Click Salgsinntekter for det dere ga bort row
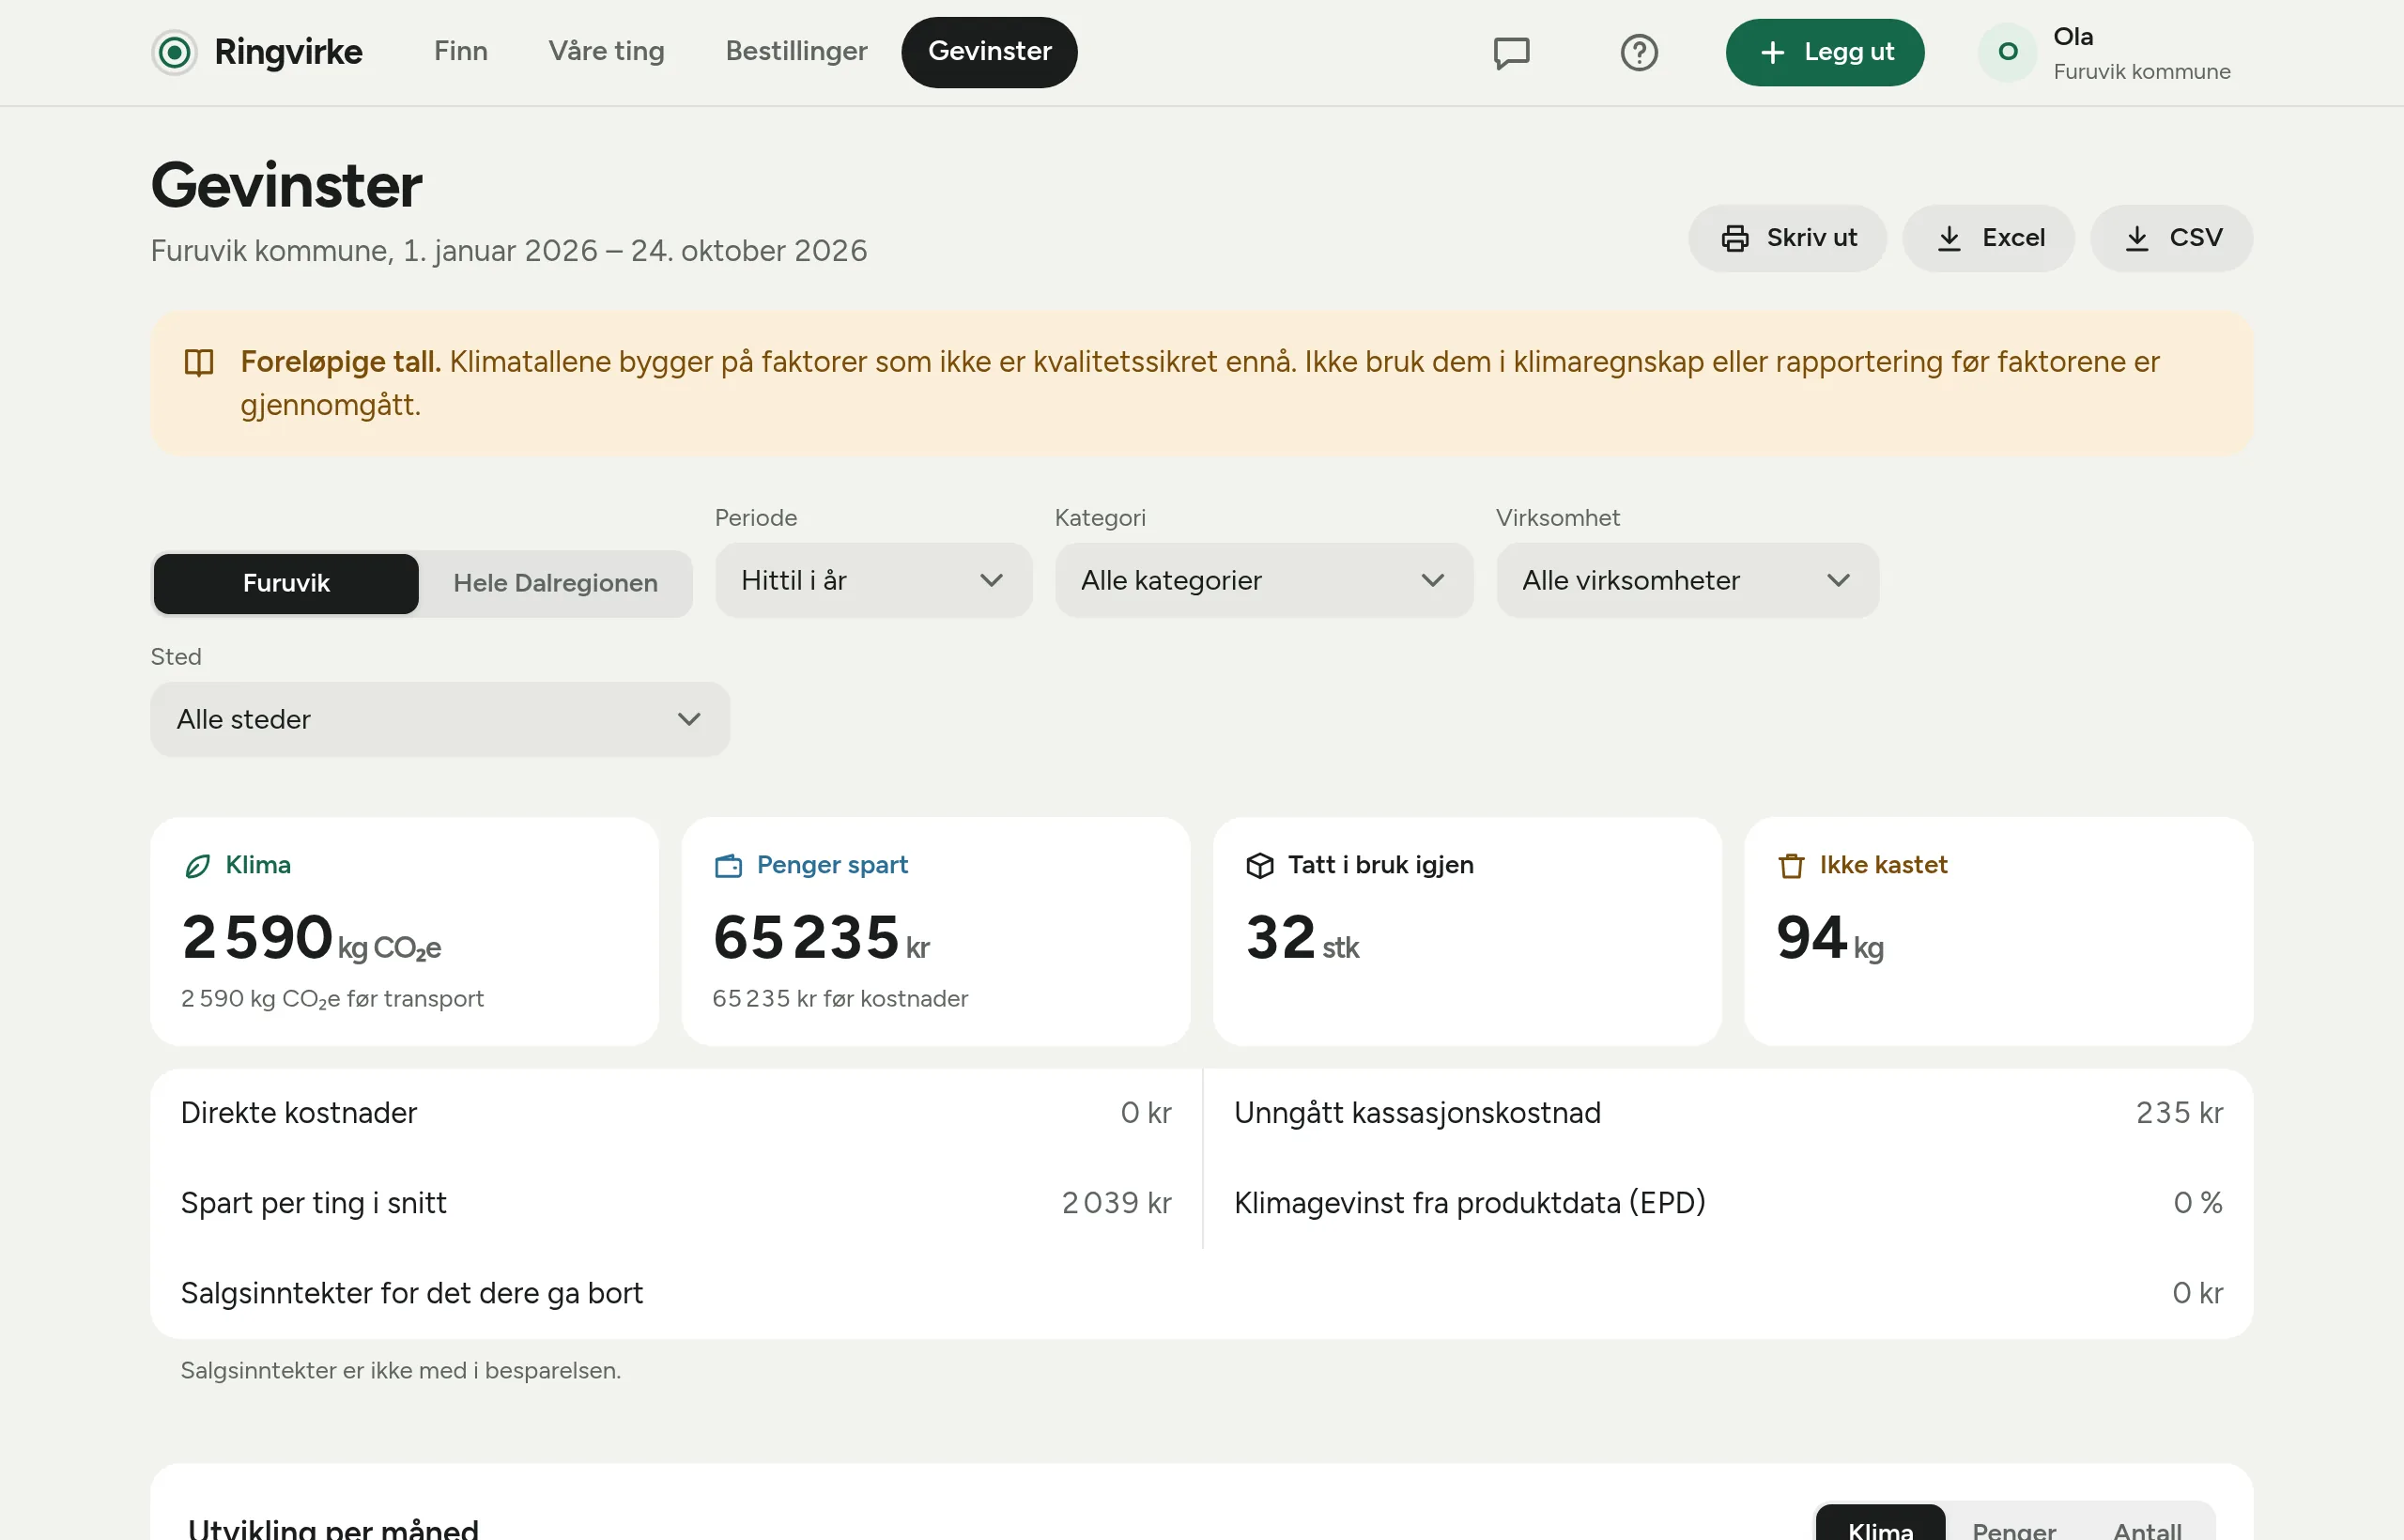Image resolution: width=2404 pixels, height=1540 pixels. 1201,1294
